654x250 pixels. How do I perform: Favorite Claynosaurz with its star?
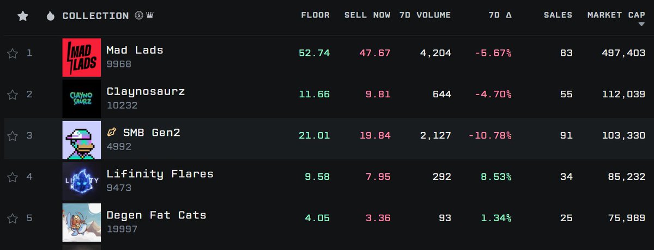[13, 95]
